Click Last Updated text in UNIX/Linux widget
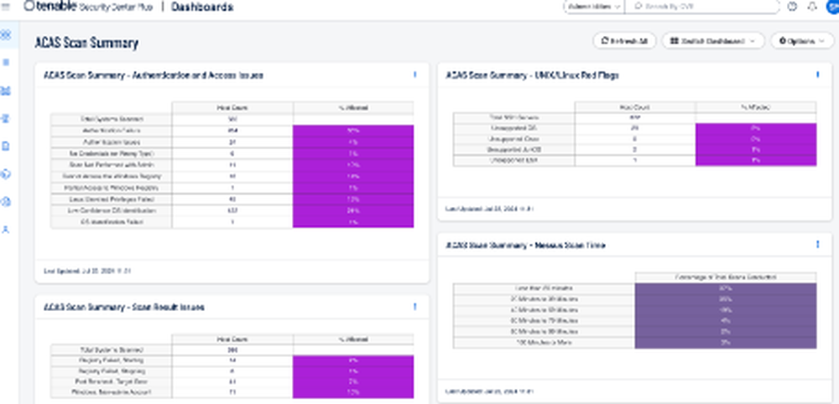 (490, 209)
